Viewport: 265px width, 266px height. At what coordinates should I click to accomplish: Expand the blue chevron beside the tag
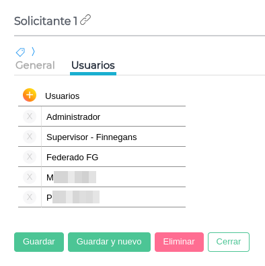coord(33,52)
